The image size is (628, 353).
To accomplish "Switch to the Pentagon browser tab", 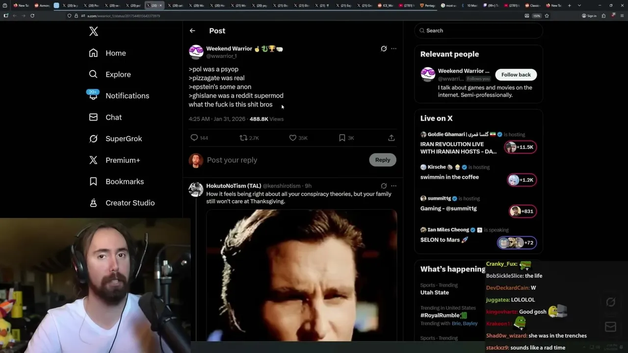I will tap(428, 5).
